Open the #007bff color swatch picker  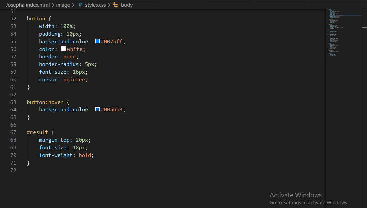tap(97, 41)
